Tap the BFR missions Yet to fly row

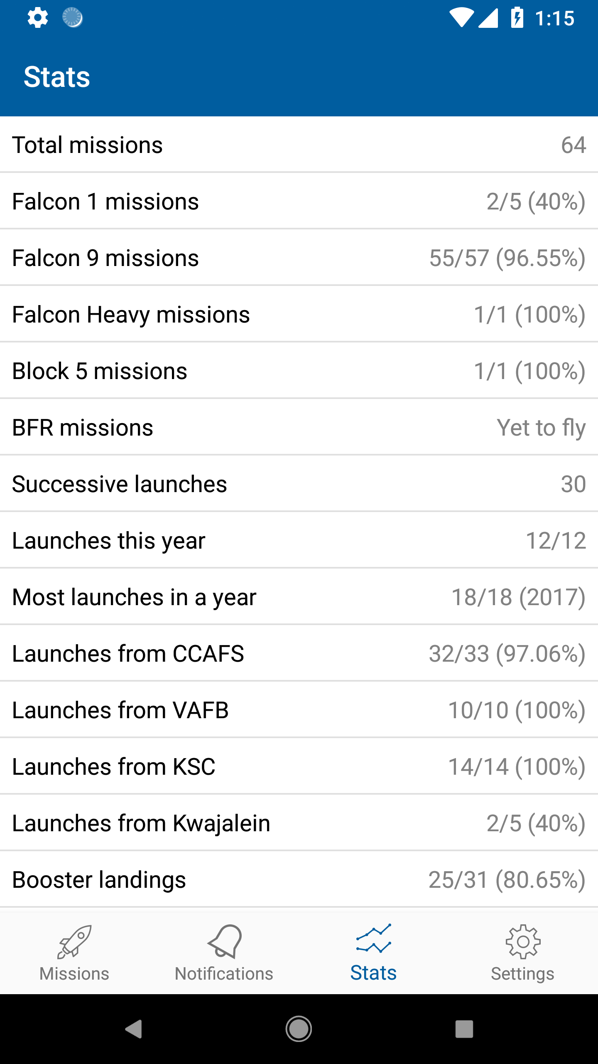click(x=299, y=427)
